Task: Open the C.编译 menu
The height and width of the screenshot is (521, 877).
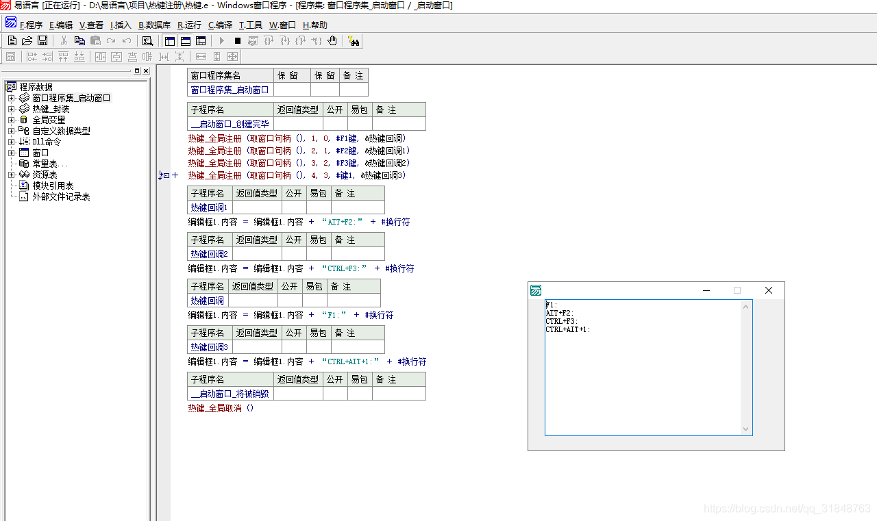Action: click(220, 25)
